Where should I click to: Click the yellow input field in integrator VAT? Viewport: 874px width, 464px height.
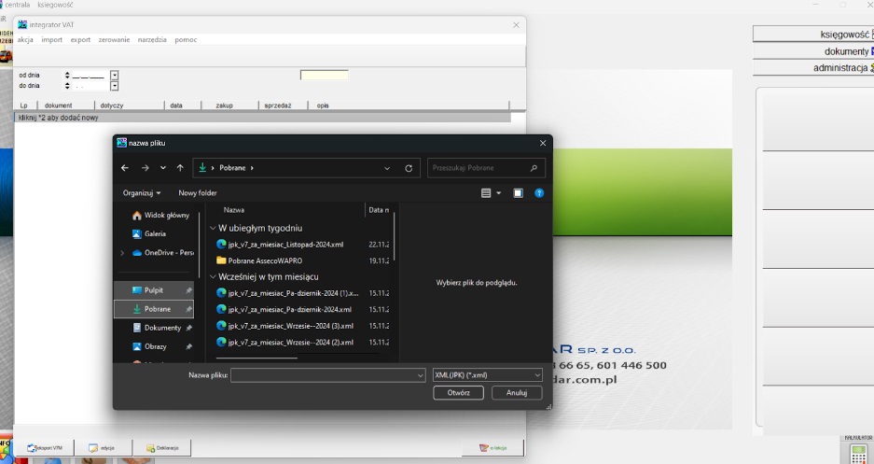(325, 75)
